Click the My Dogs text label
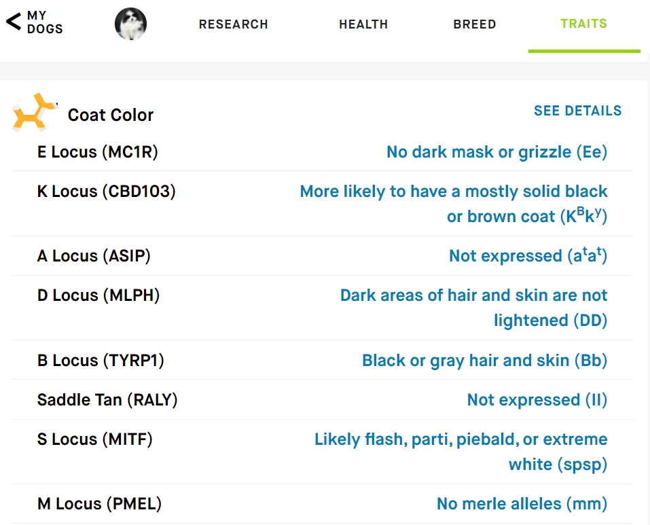Screen dimensions: 650x525 pyautogui.click(x=45, y=22)
